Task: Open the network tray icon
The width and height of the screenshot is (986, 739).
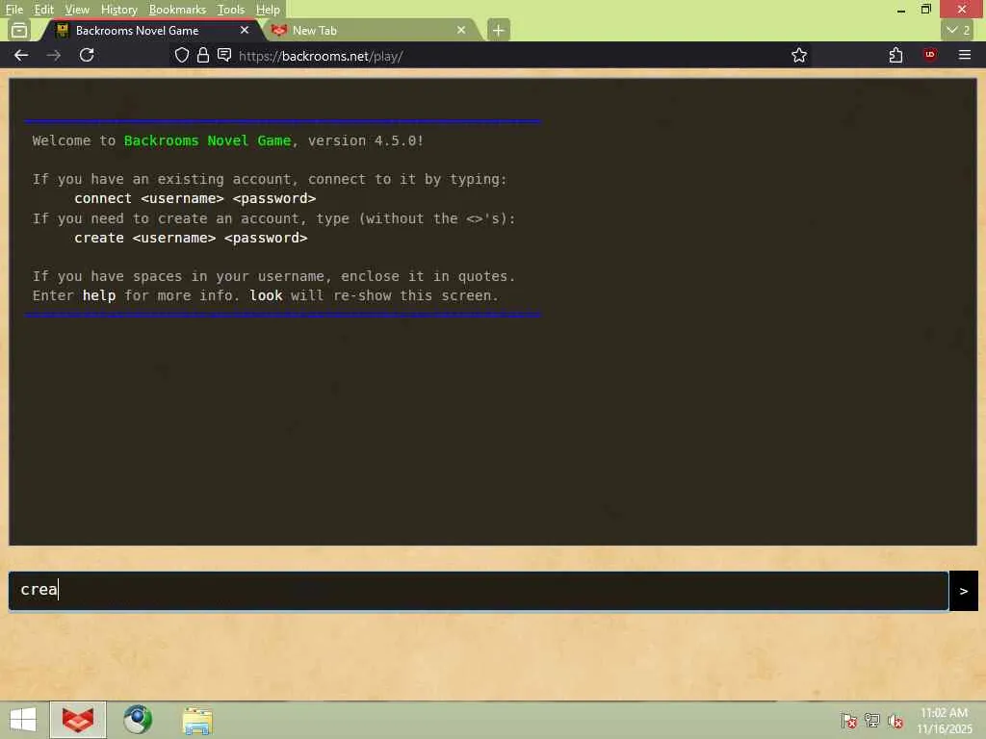Action: click(872, 721)
